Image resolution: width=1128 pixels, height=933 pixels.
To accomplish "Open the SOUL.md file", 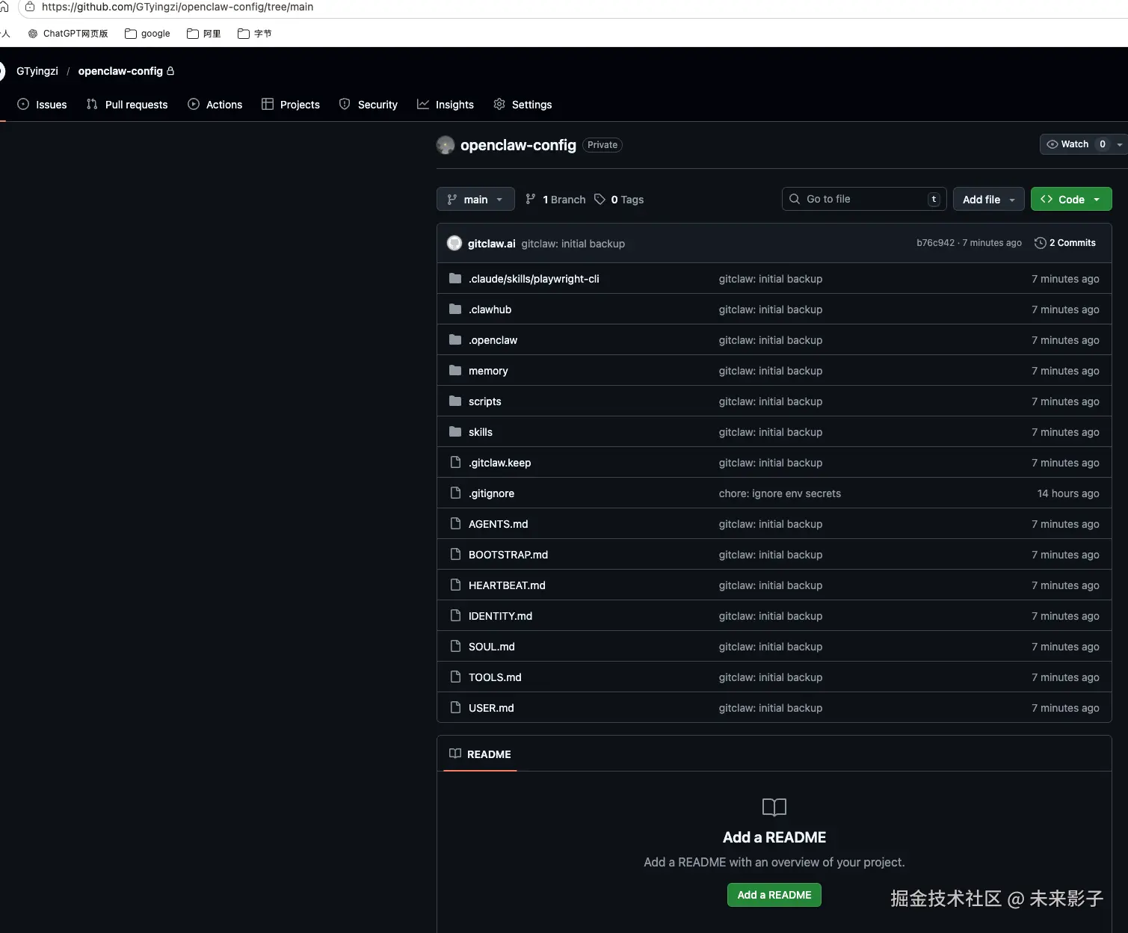I will point(492,647).
